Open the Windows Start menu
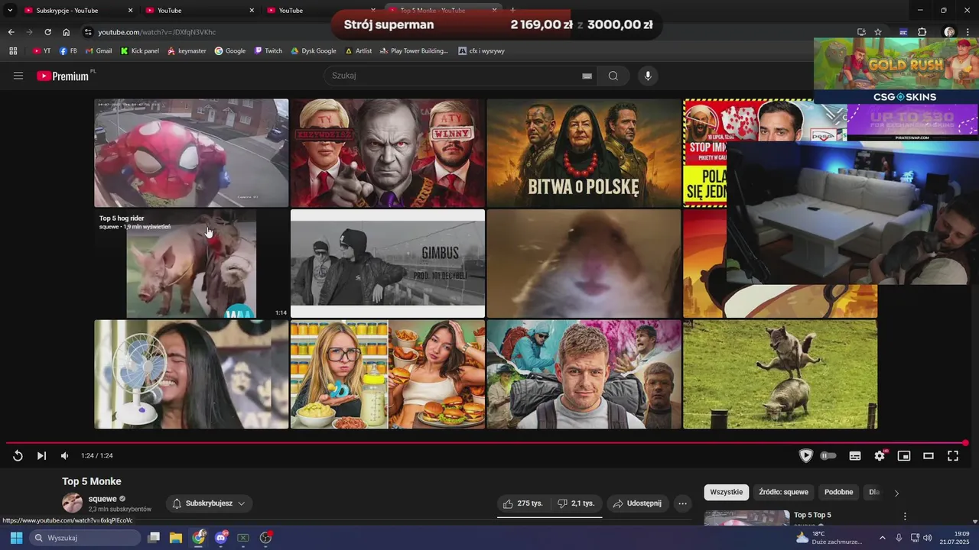 pyautogui.click(x=16, y=538)
